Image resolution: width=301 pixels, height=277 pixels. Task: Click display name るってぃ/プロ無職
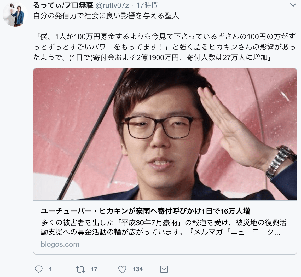point(63,5)
